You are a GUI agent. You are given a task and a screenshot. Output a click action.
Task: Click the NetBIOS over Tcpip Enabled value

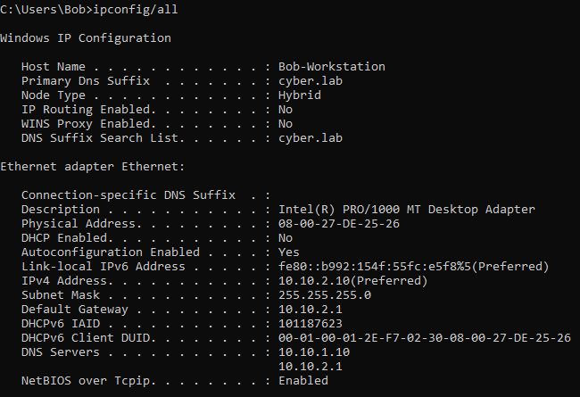303,381
